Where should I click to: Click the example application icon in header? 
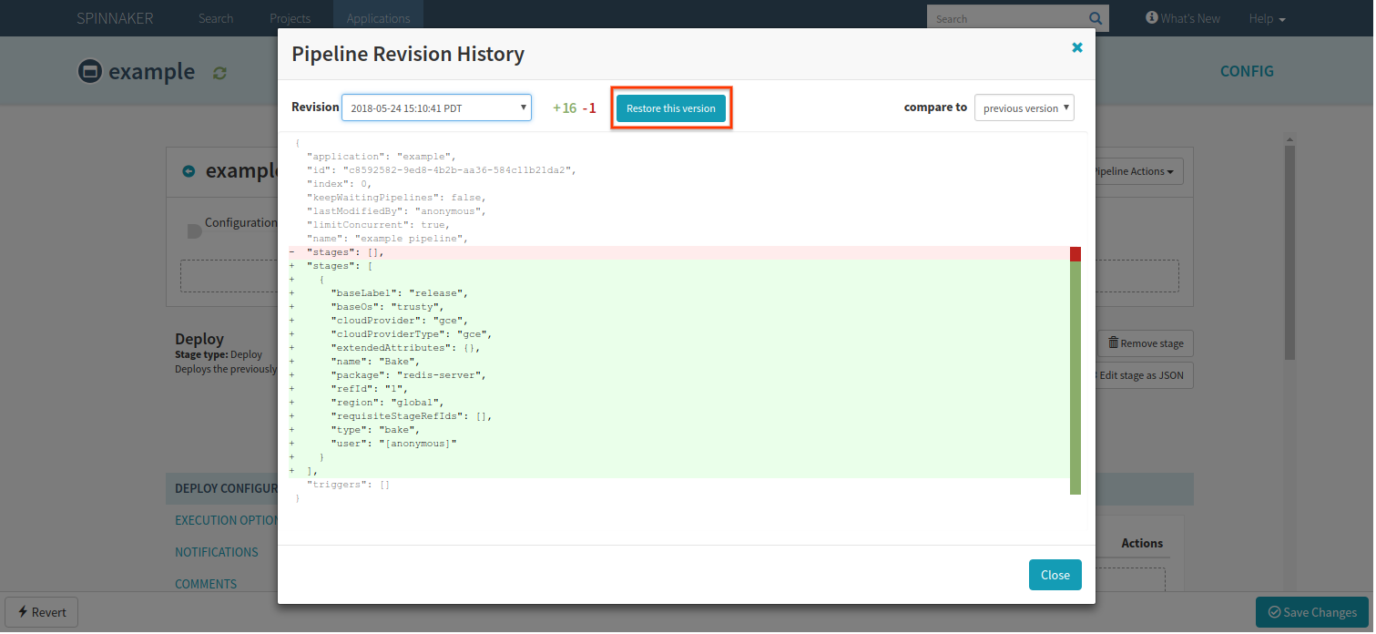[x=89, y=71]
